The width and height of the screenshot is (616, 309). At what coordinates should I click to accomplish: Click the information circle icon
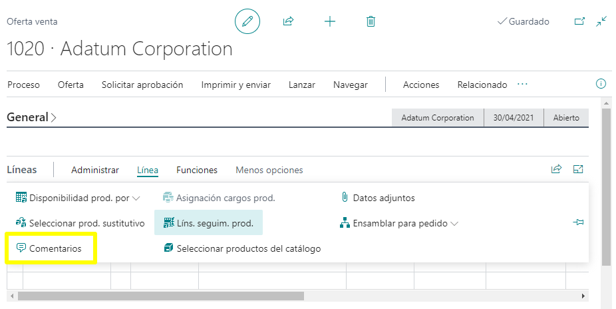click(601, 84)
